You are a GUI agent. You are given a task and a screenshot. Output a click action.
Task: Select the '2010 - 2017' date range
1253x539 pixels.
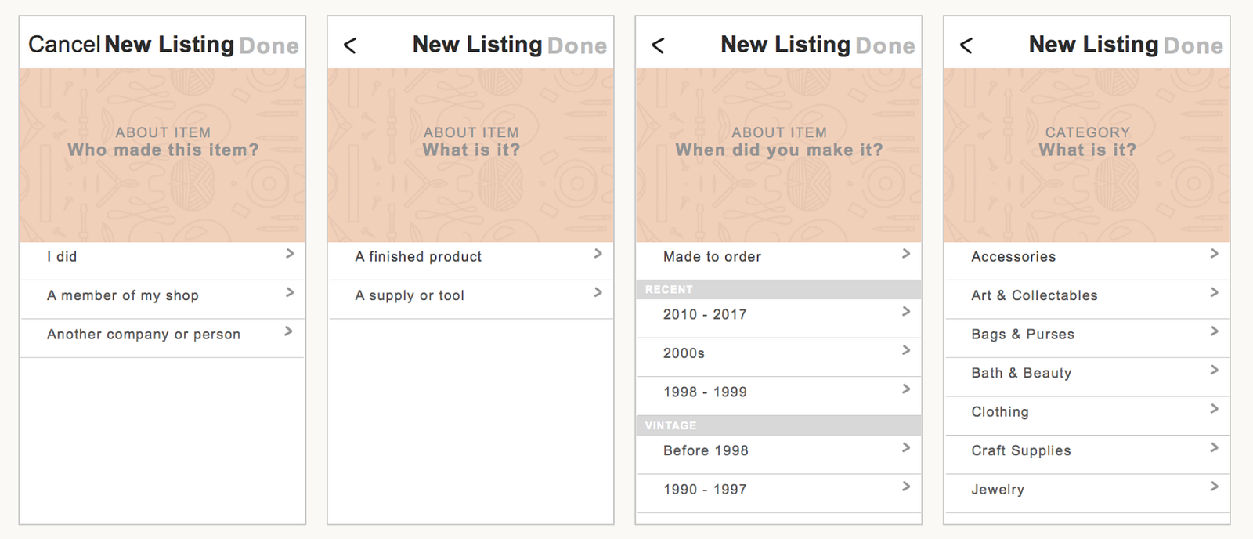pyautogui.click(x=705, y=314)
